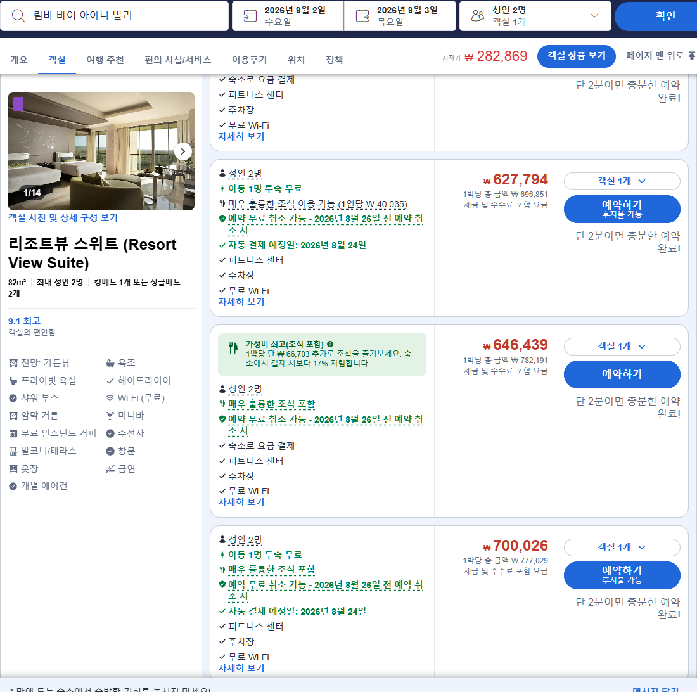This screenshot has height=692, width=697.
Task: Click the 1/14 photo counter on room image
Action: (x=32, y=193)
